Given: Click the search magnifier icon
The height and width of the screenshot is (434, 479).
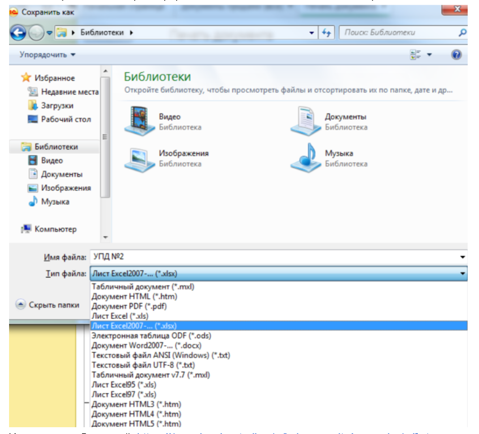Looking at the screenshot, I should [463, 33].
